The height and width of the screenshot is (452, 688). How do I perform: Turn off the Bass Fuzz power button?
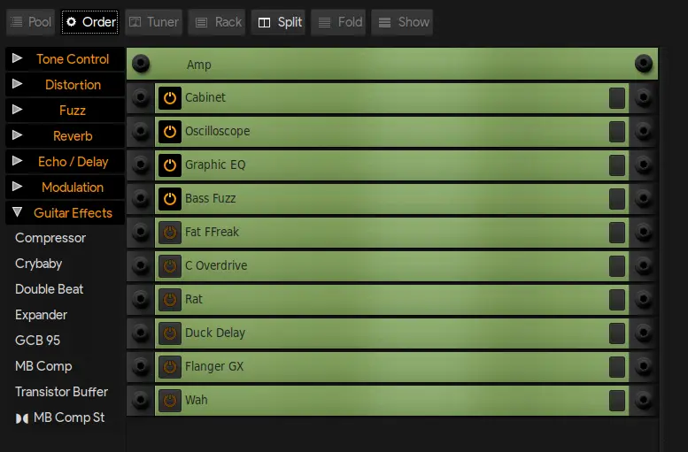(x=170, y=199)
